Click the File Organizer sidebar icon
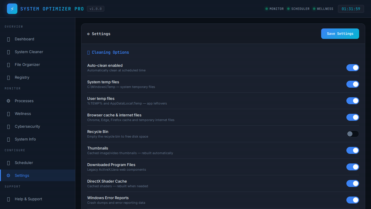The width and height of the screenshot is (371, 209). click(8, 65)
